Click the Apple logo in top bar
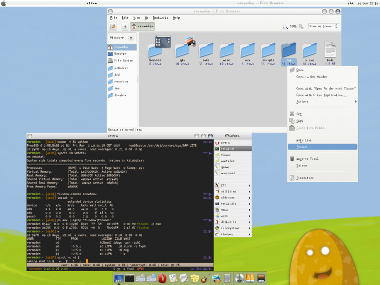The height and width of the screenshot is (285, 380). [x=4, y=3]
